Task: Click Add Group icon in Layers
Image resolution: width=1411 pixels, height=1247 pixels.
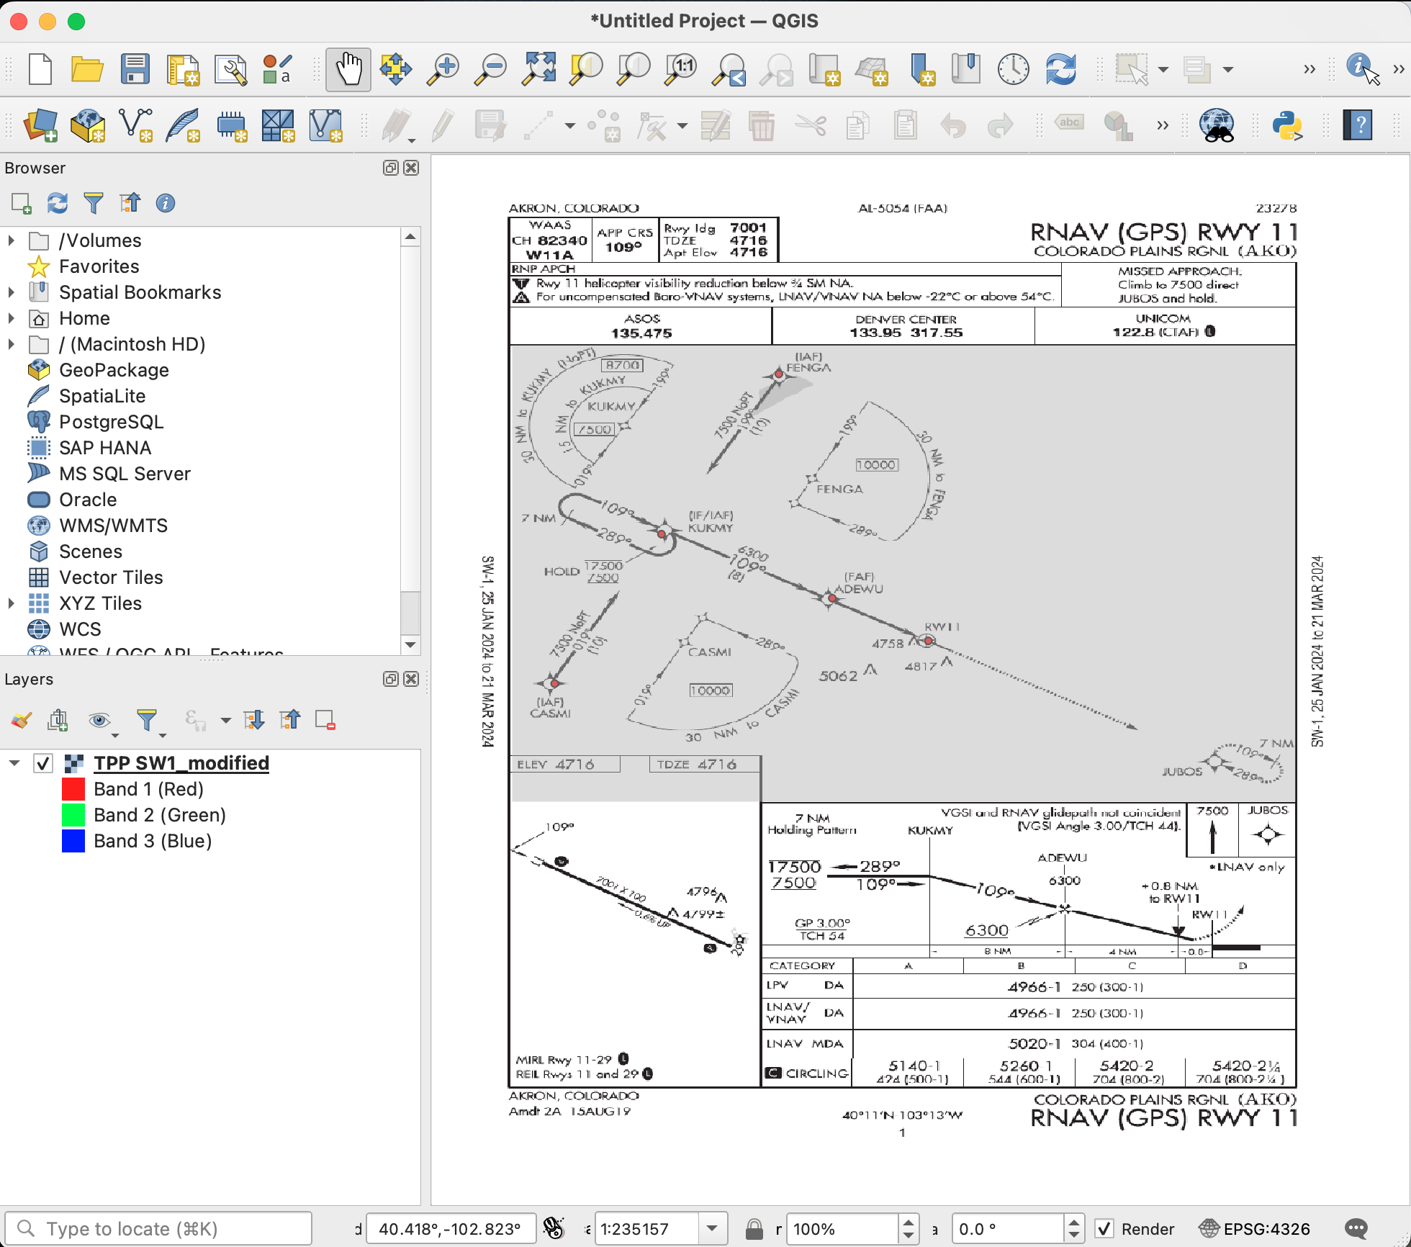Action: tap(58, 719)
